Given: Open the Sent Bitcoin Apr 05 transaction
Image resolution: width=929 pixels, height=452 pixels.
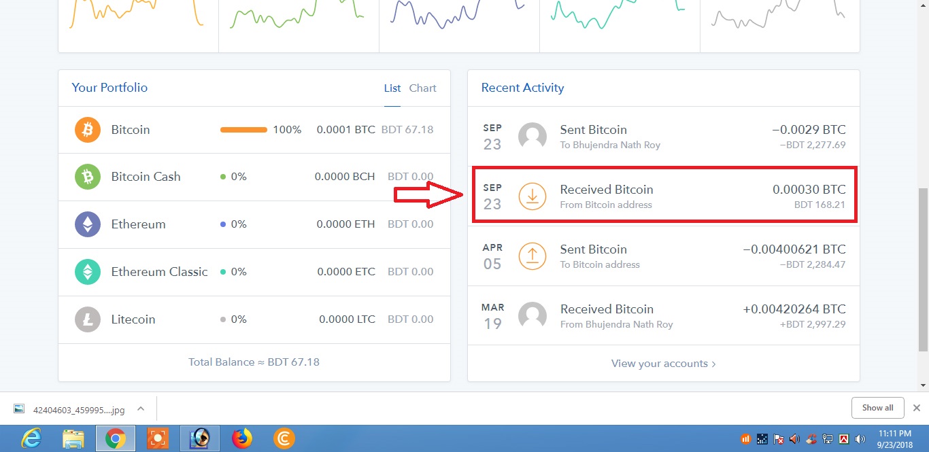Looking at the screenshot, I should click(x=664, y=256).
